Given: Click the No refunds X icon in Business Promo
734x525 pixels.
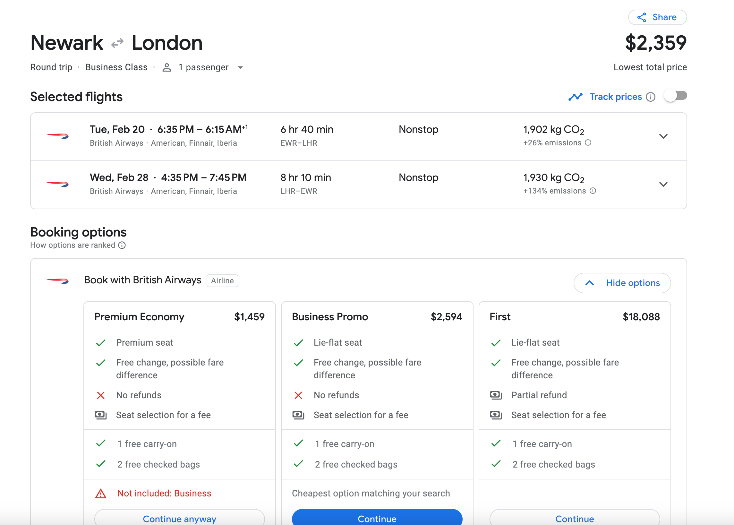Looking at the screenshot, I should tap(298, 395).
